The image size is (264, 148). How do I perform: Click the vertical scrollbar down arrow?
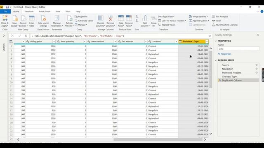[x=210, y=134]
